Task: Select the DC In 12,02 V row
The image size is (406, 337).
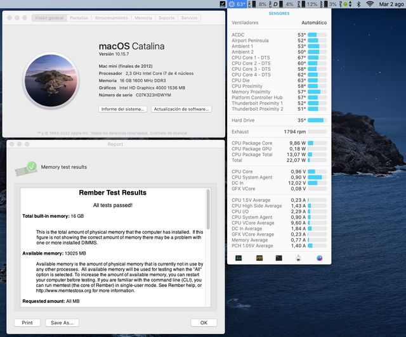Action: point(279,183)
